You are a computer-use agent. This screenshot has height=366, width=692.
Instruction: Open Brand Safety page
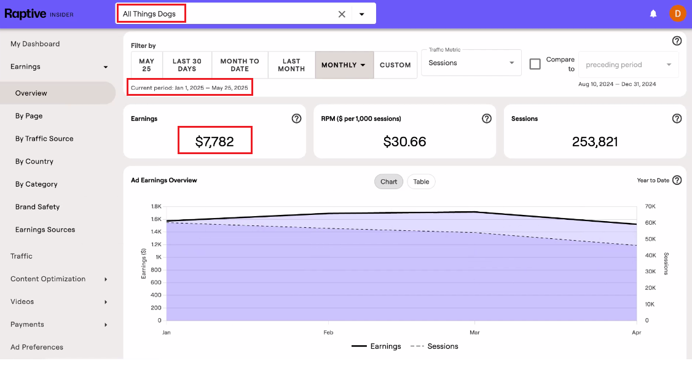pos(37,207)
